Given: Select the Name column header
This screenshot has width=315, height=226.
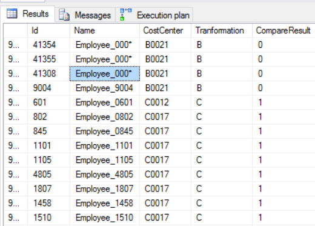Looking at the screenshot, I should tap(105, 30).
